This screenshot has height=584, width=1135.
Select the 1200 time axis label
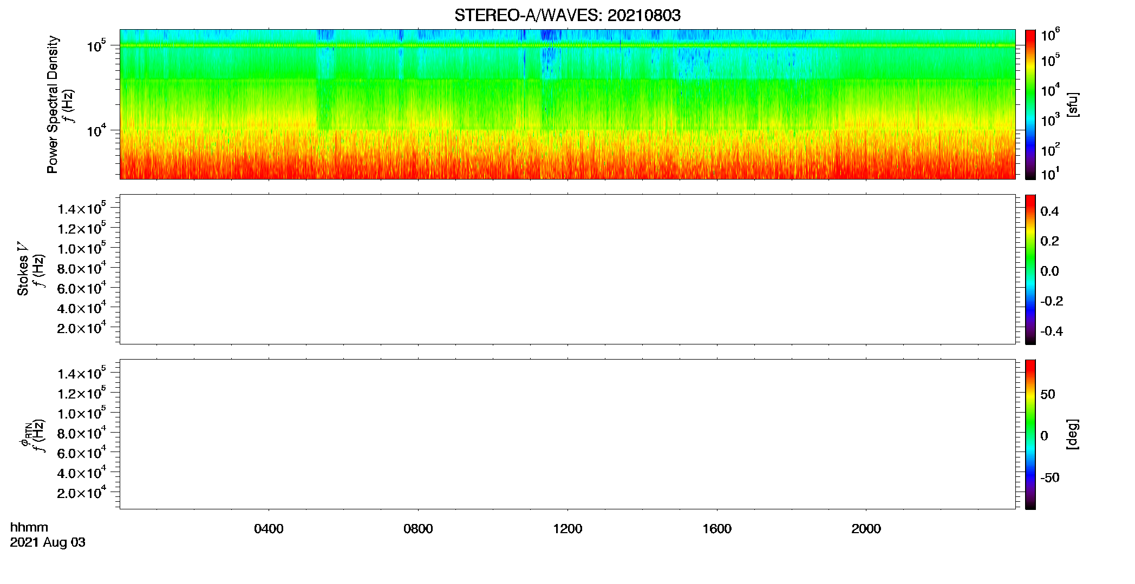[x=567, y=529]
